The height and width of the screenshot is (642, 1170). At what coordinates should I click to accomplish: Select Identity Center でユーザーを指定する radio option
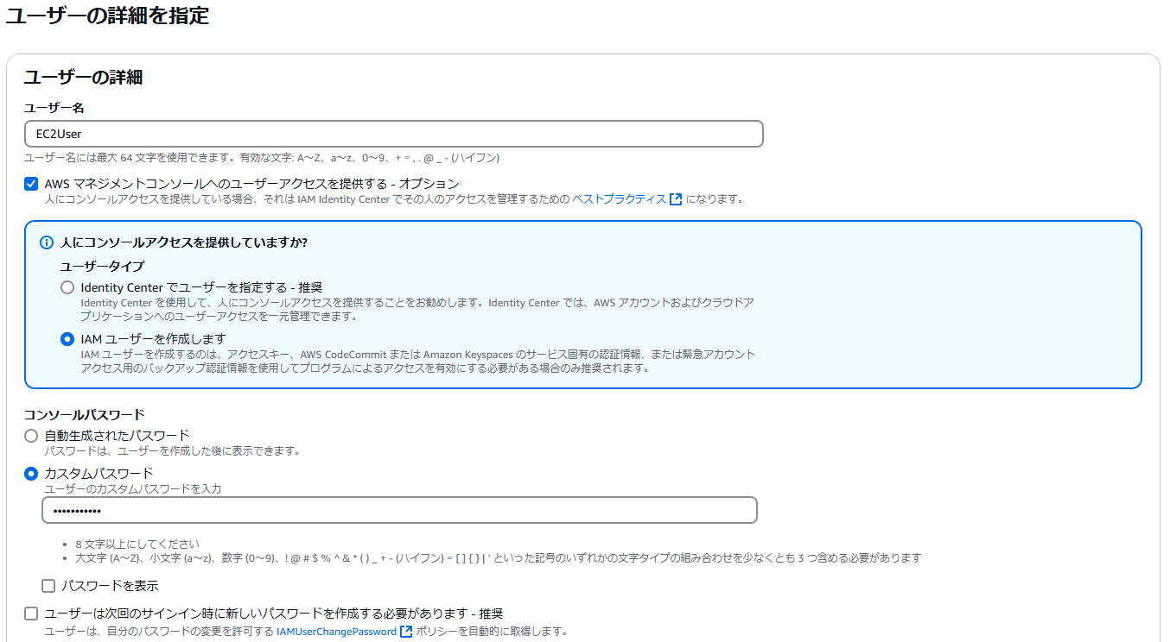[67, 287]
